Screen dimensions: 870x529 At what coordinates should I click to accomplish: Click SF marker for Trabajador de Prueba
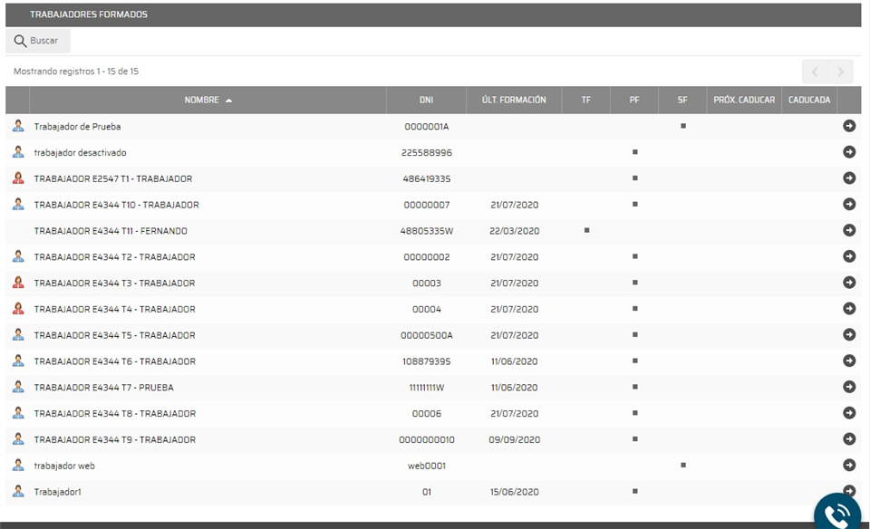pyautogui.click(x=682, y=126)
